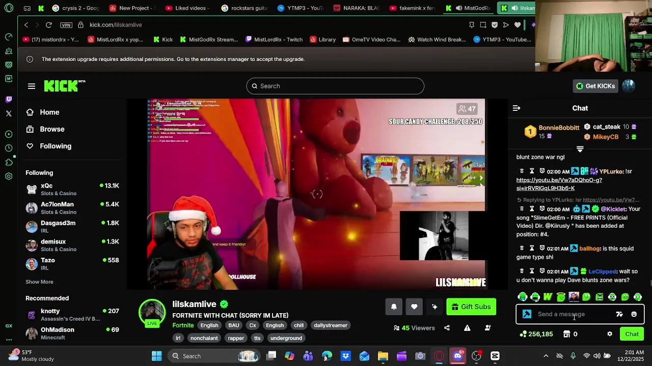Open Dasgasd3m followed channel
The width and height of the screenshot is (652, 366).
coord(72,226)
